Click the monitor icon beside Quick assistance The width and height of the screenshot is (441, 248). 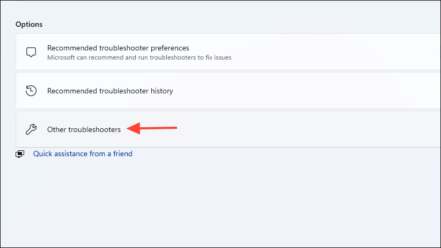pos(20,154)
